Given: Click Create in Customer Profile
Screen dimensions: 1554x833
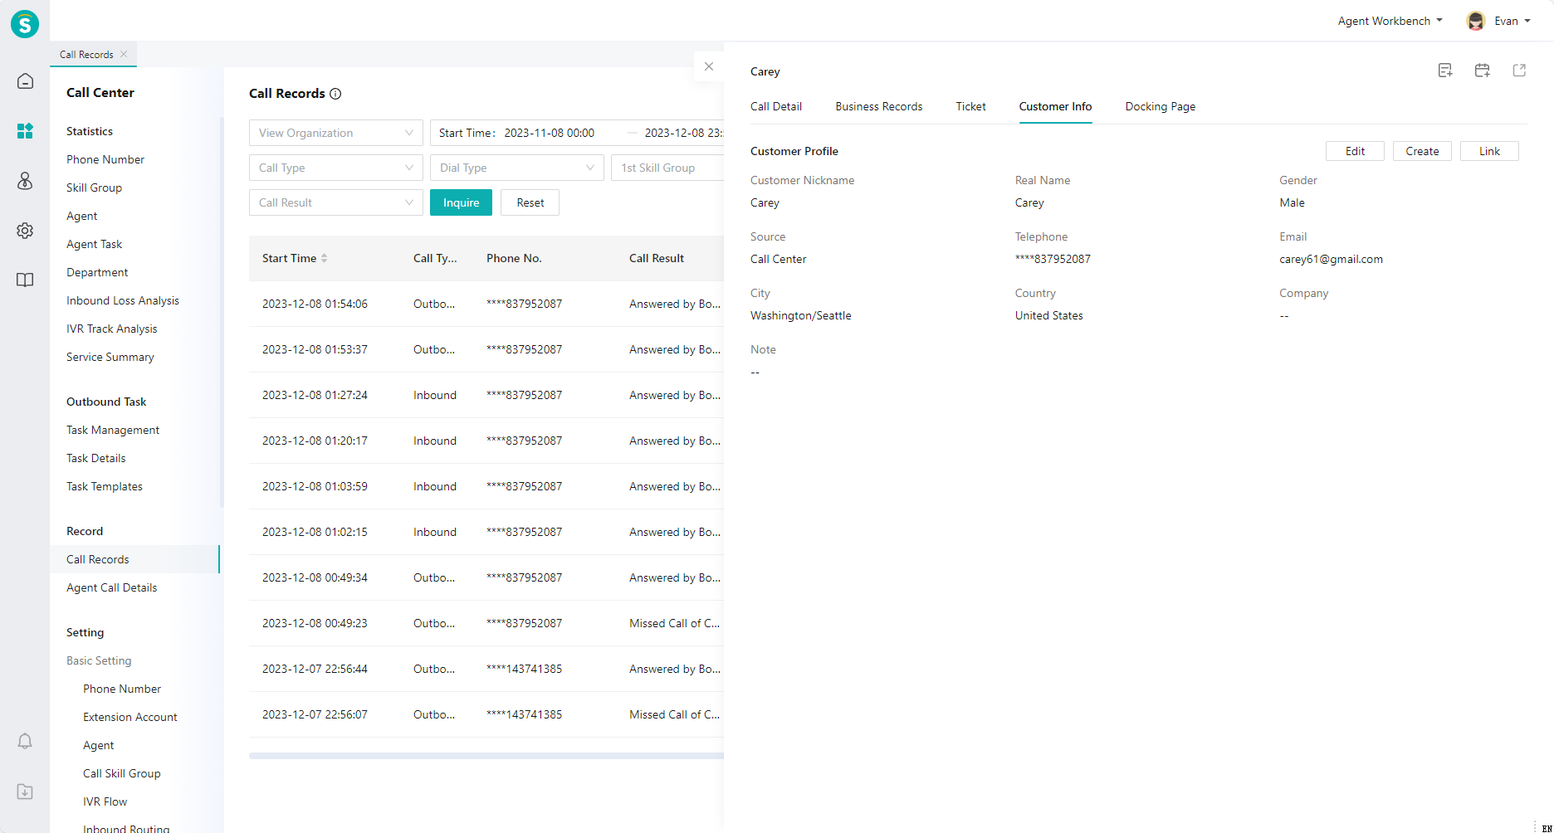Looking at the screenshot, I should pos(1422,151).
